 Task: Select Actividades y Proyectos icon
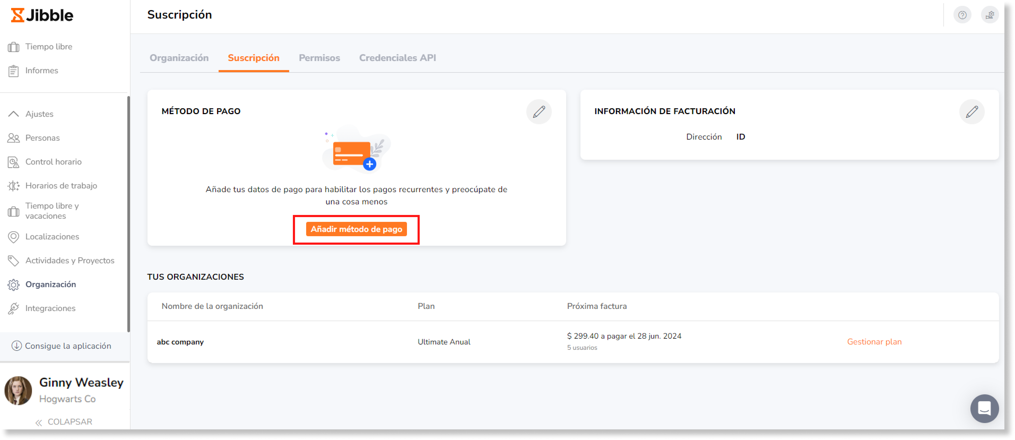coord(13,260)
